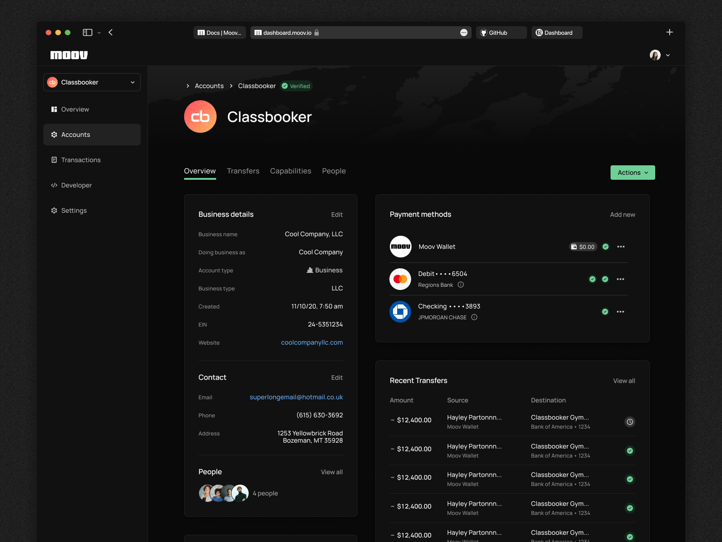This screenshot has height=542, width=722.
Task: Open the address bar more options icon
Action: tap(463, 33)
